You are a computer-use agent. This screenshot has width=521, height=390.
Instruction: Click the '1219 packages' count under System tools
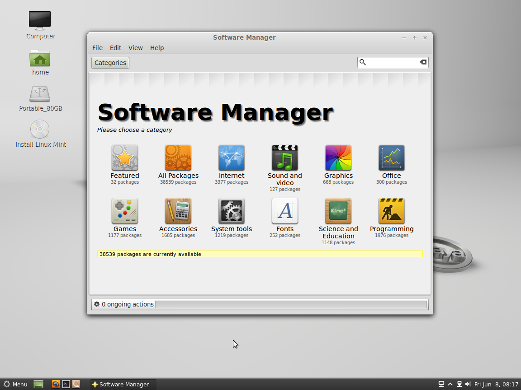pyautogui.click(x=232, y=236)
